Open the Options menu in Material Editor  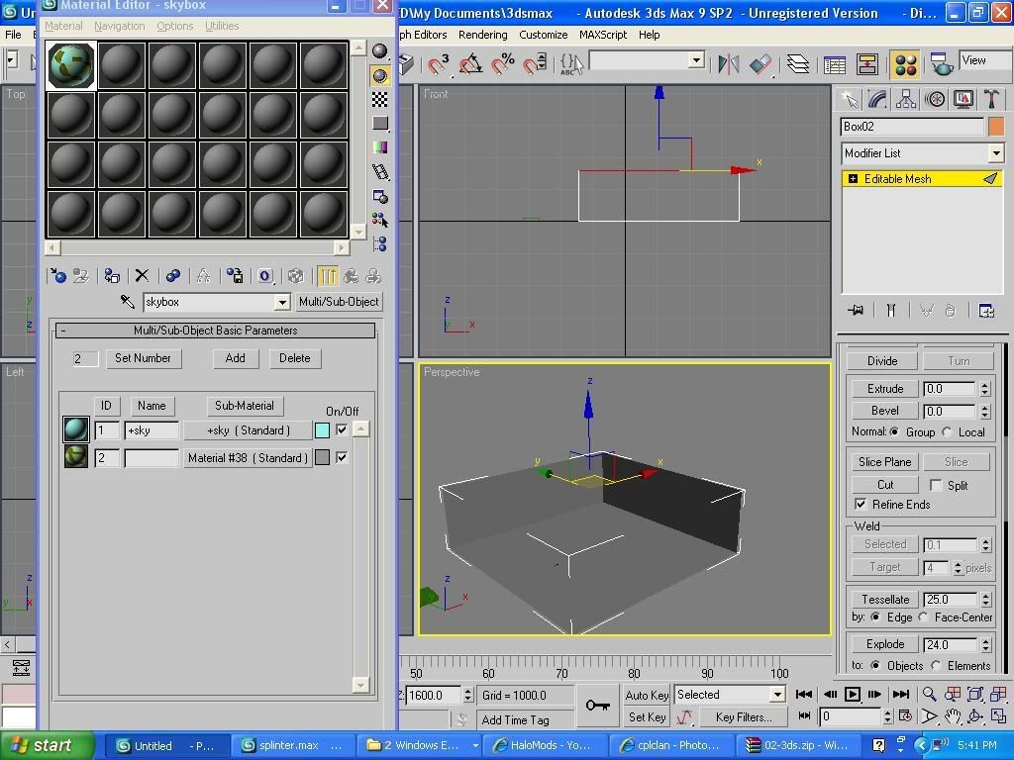(174, 26)
